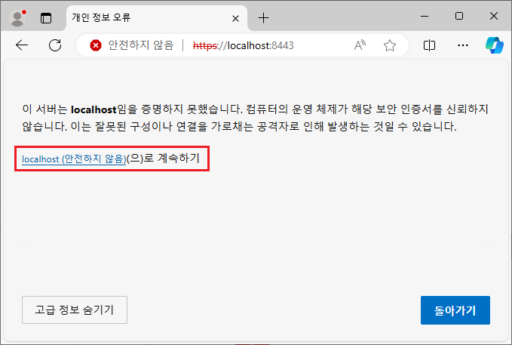Focus the address bar showing localhost:8443

243,45
